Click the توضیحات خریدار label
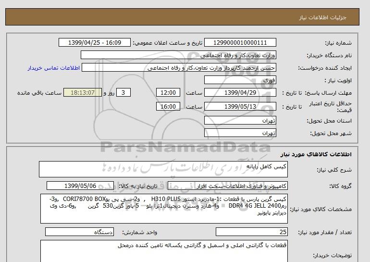Image resolution: width=370 pixels, height=262 pixels. point(332,255)
